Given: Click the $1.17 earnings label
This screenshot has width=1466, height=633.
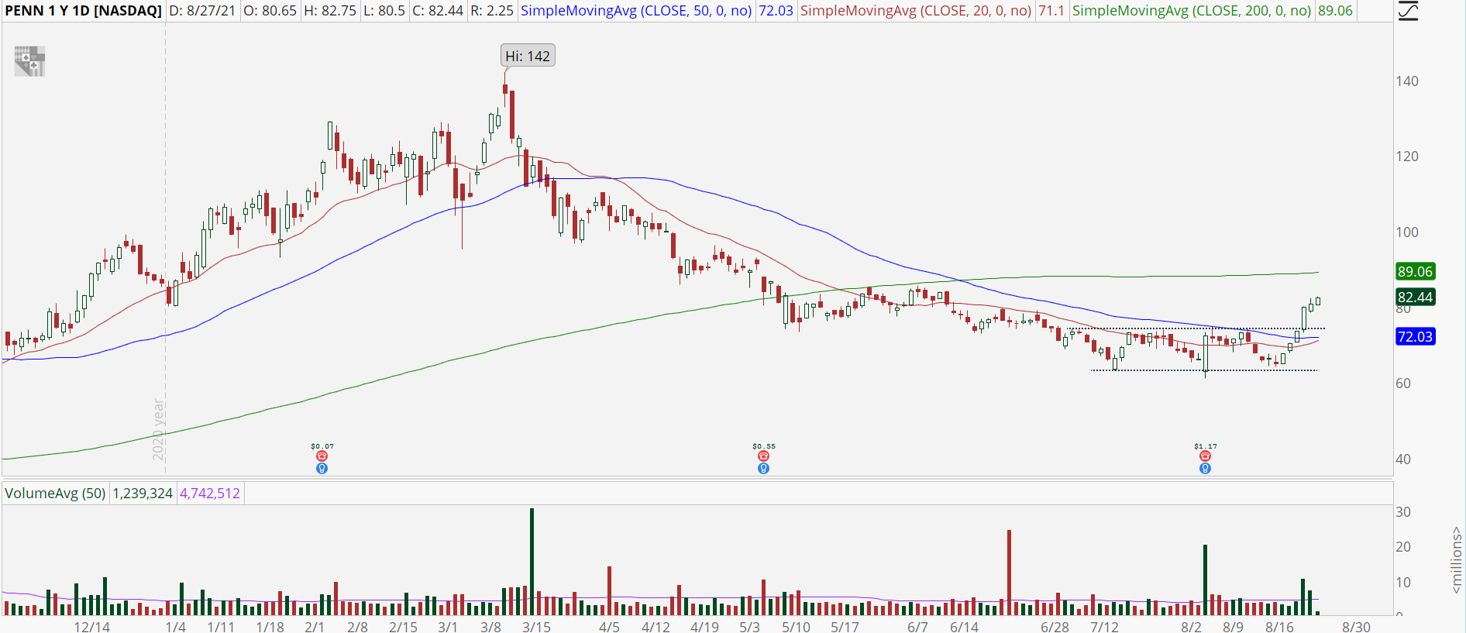Looking at the screenshot, I should pyautogui.click(x=1206, y=446).
